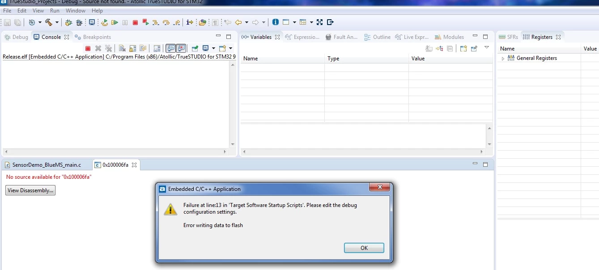
Task: Open the SensorDemo_BlueMS_main.c editor tab
Action: tap(43, 165)
